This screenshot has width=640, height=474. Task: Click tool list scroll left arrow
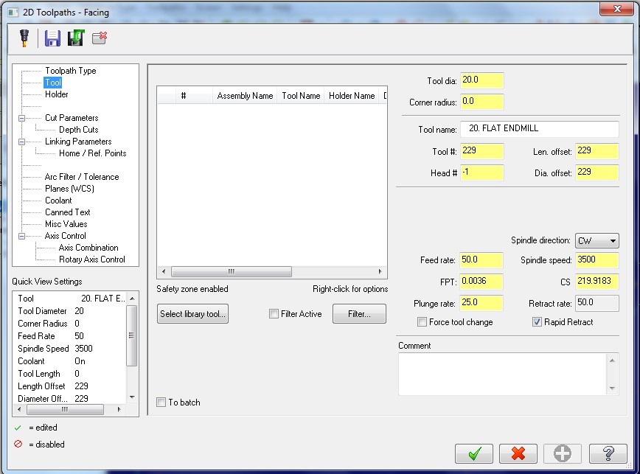(x=164, y=272)
